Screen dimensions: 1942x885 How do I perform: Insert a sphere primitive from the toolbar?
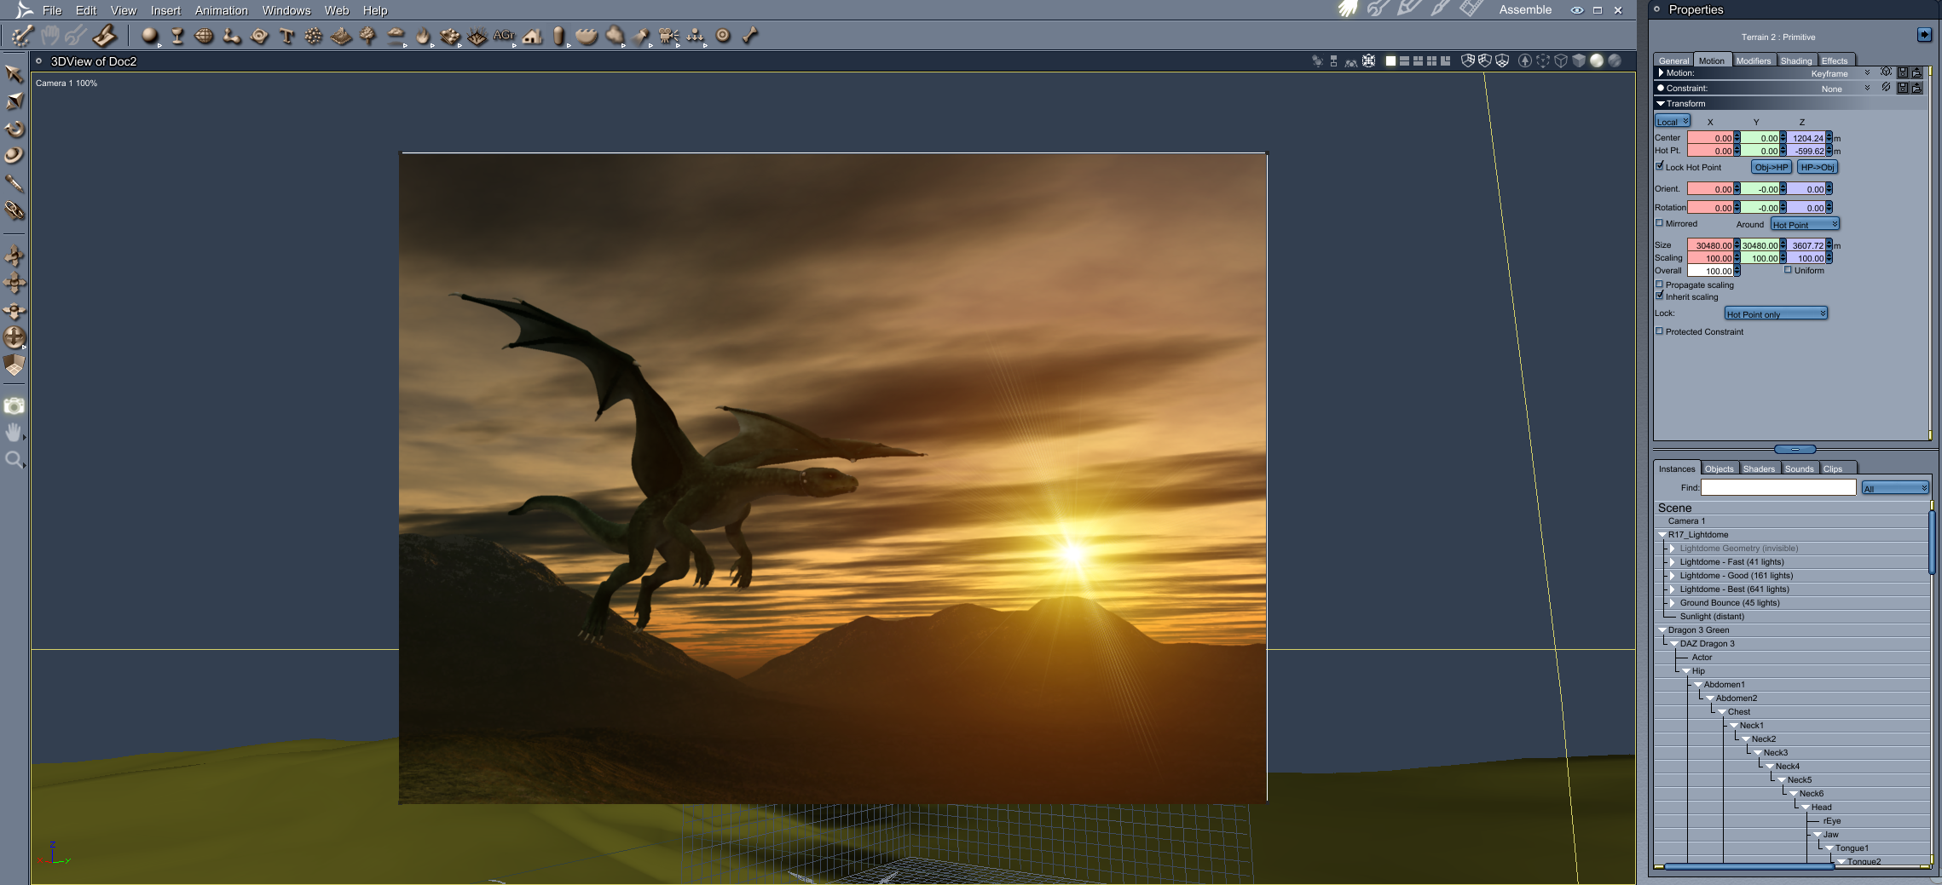pos(150,36)
